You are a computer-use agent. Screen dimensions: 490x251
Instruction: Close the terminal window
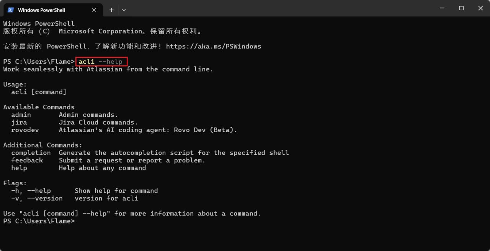click(481, 8)
